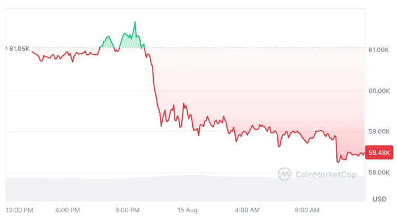The width and height of the screenshot is (397, 219).
Task: Click the CoinMarketCap watermark text
Action: click(326, 174)
